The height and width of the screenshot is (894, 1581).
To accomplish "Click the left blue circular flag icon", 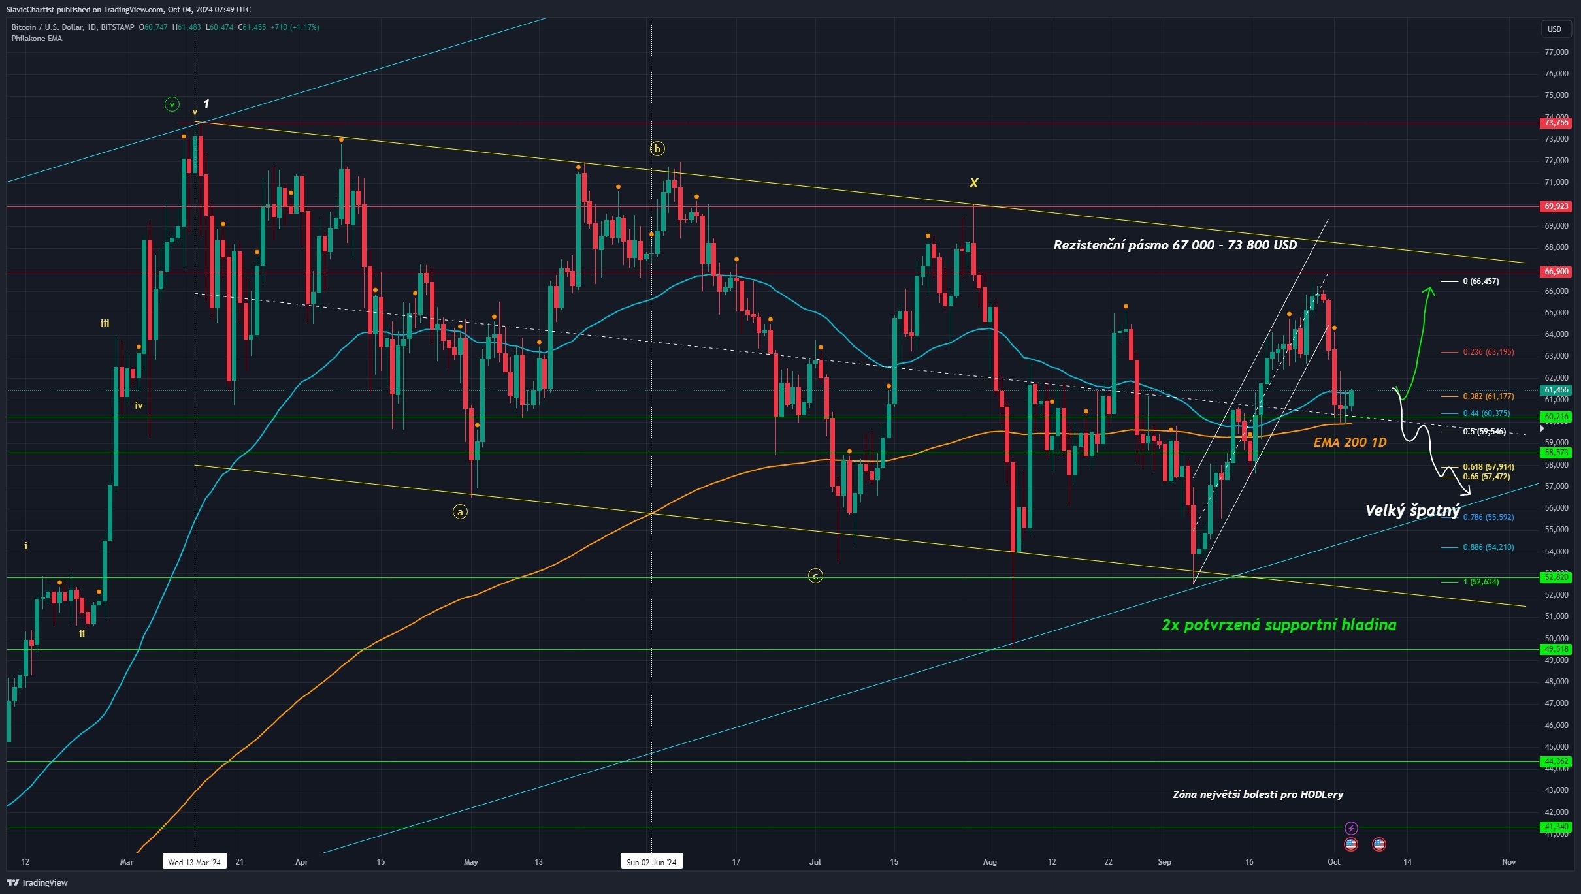I will [x=1350, y=844].
